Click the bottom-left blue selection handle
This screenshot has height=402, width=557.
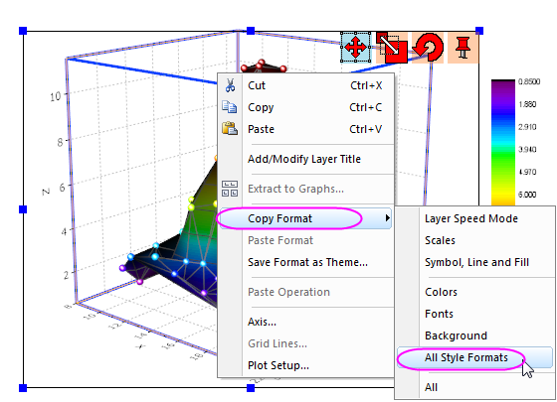23,388
